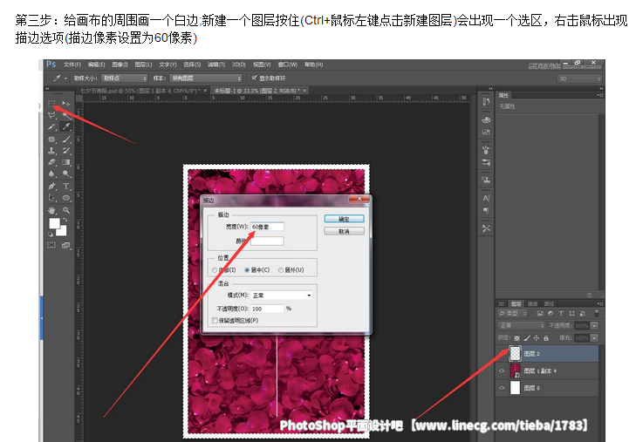The width and height of the screenshot is (636, 442).
Task: Select the Rectangular Marquee tool
Action: point(51,104)
